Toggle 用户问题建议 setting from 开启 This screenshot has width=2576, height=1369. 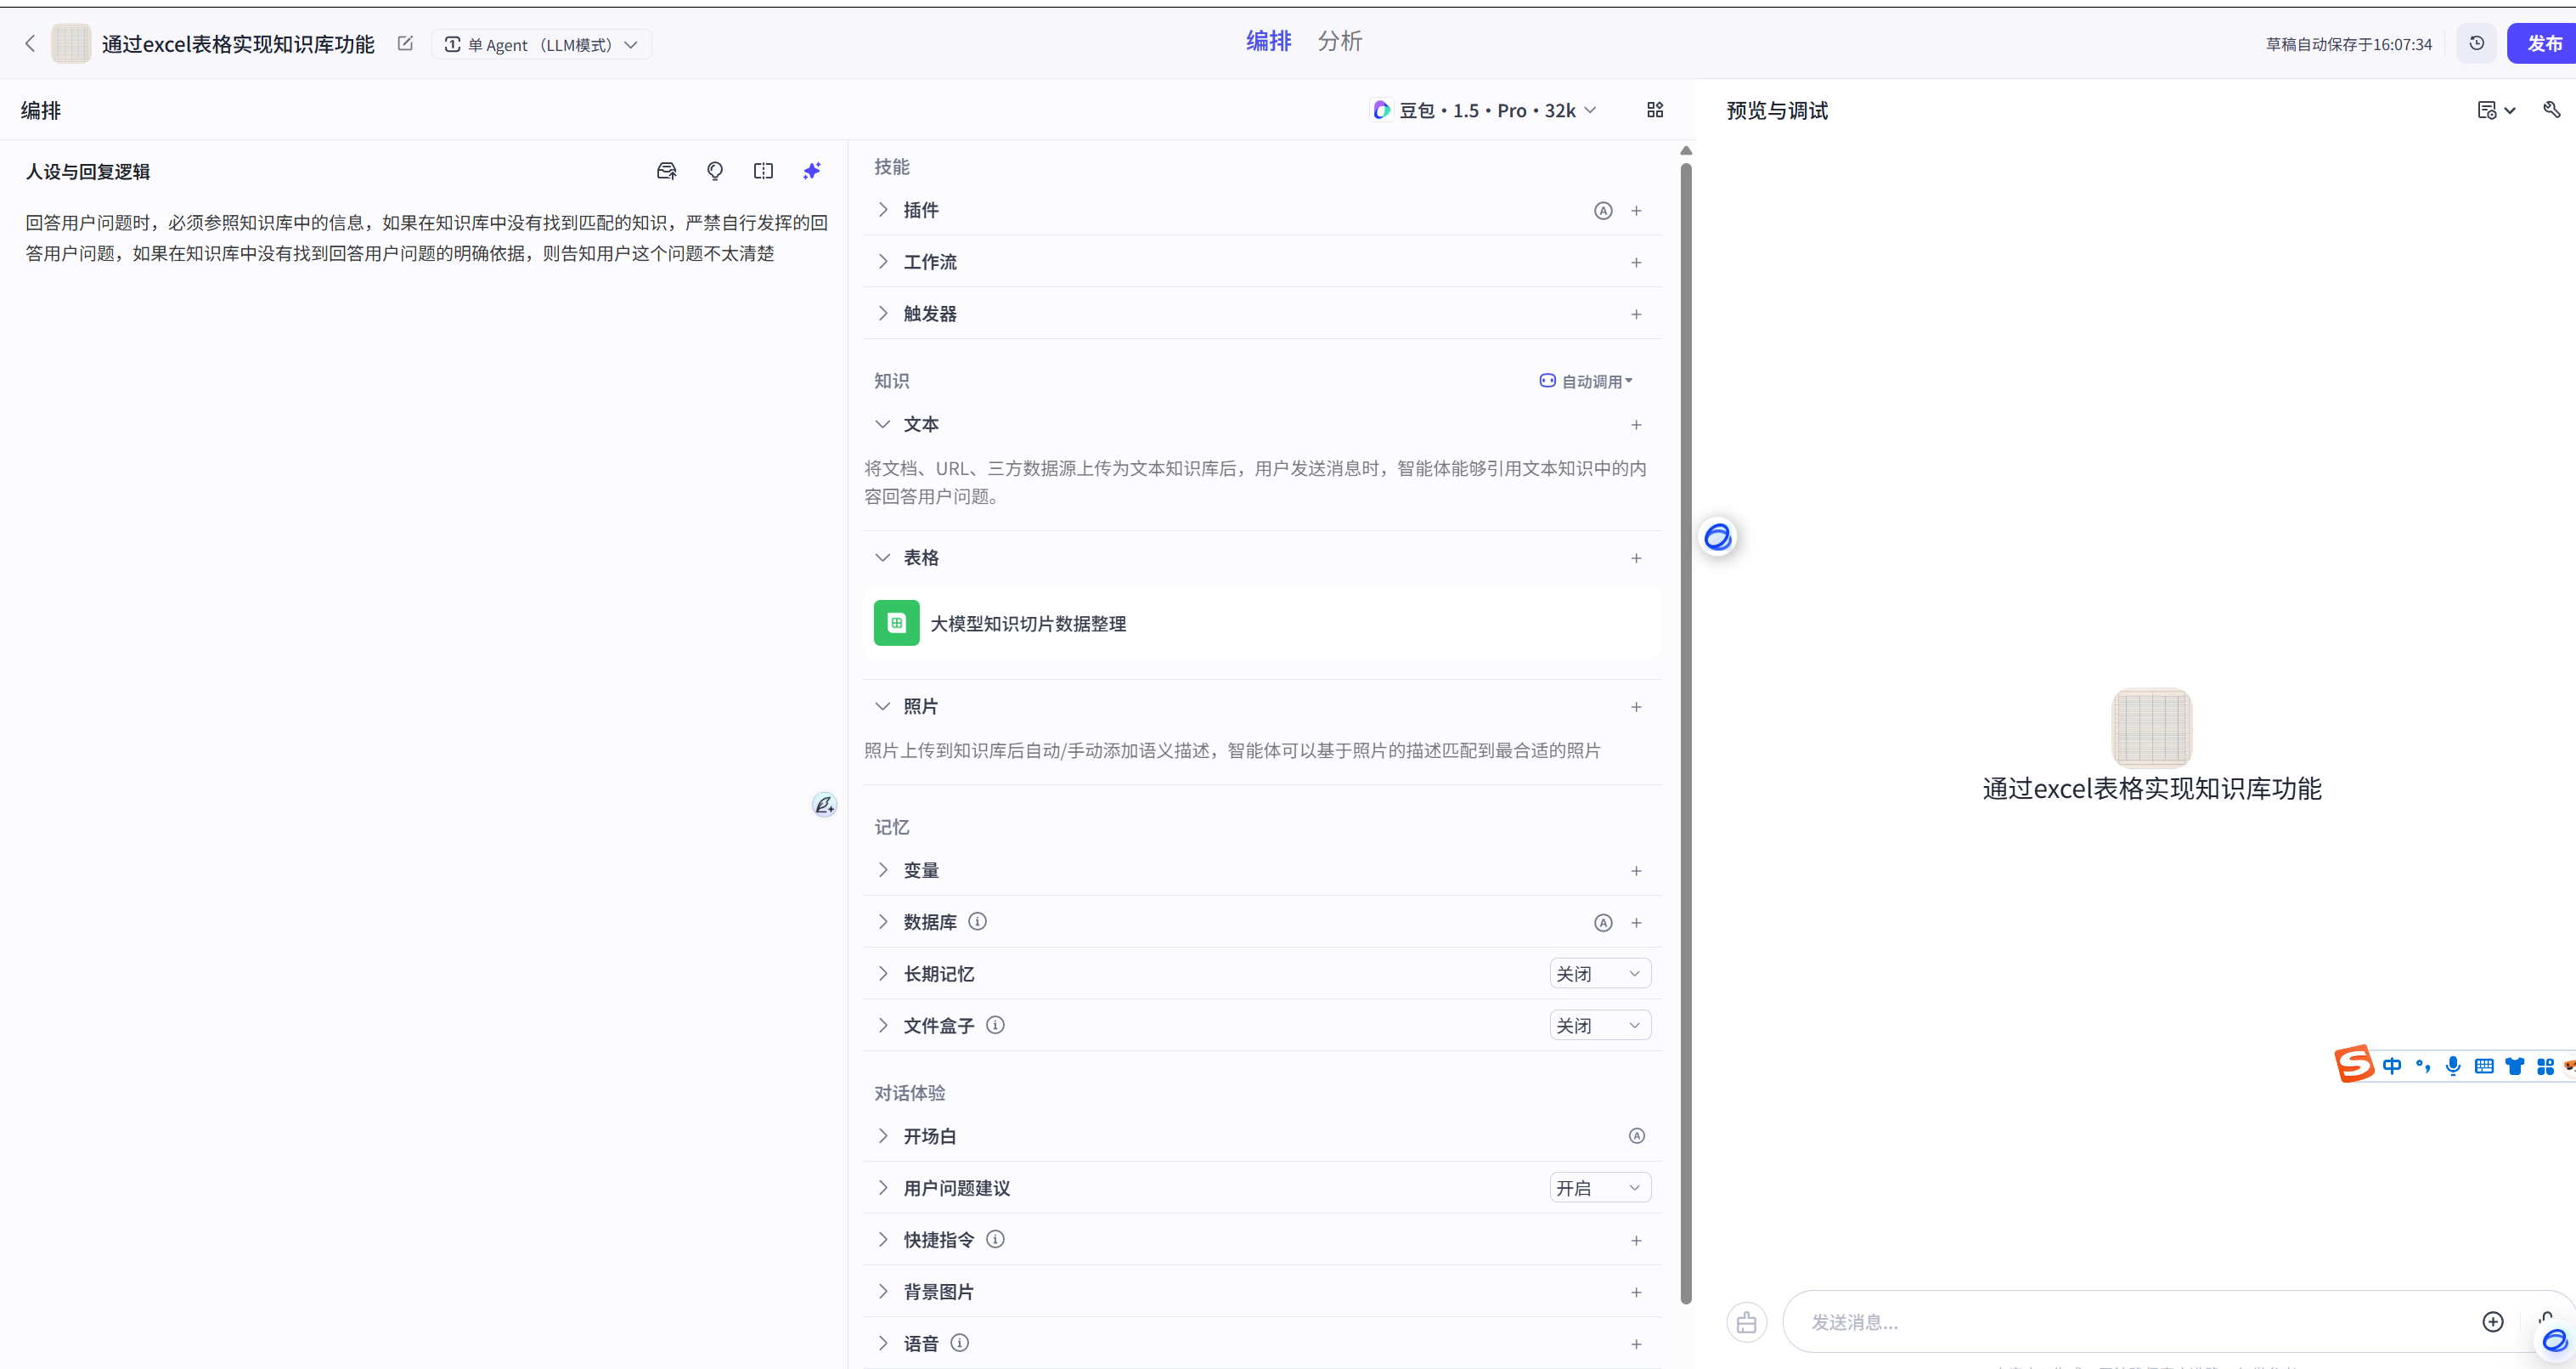1599,1188
